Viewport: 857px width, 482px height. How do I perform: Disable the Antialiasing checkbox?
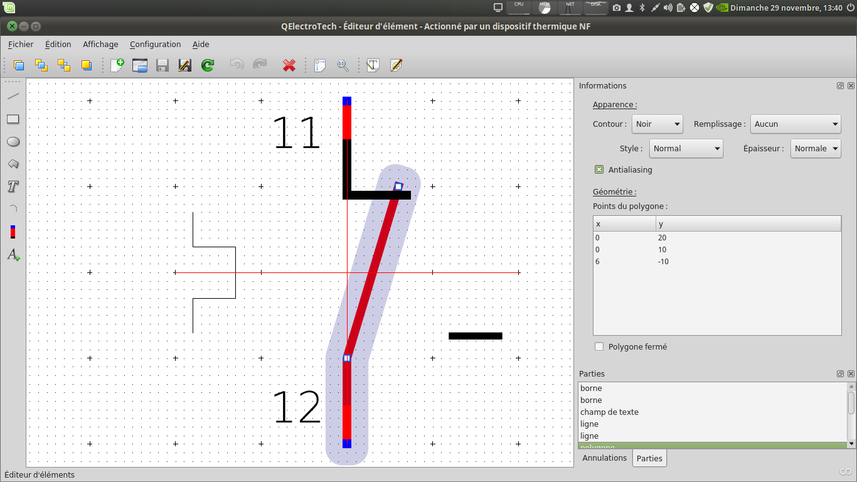tap(599, 169)
